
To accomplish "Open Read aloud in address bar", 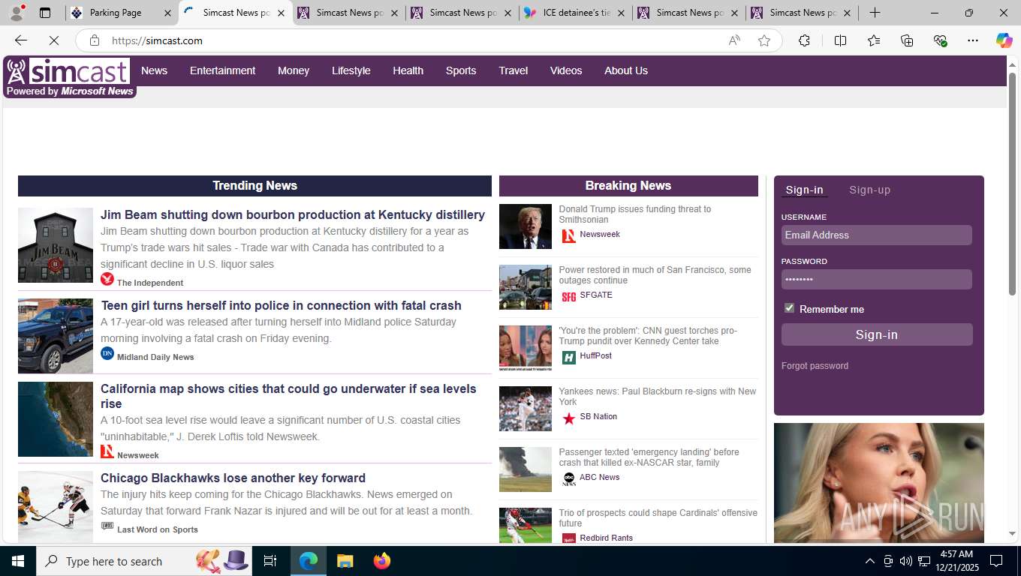I will click(x=734, y=40).
